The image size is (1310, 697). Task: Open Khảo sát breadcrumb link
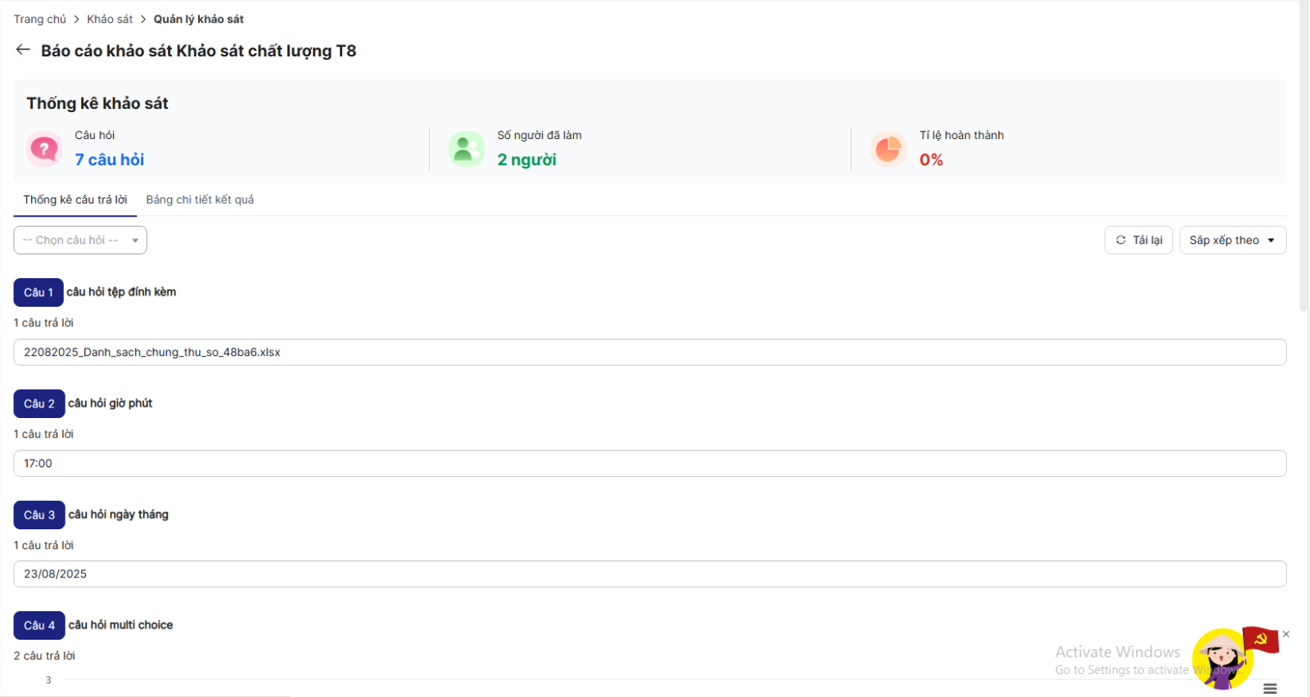coord(110,19)
